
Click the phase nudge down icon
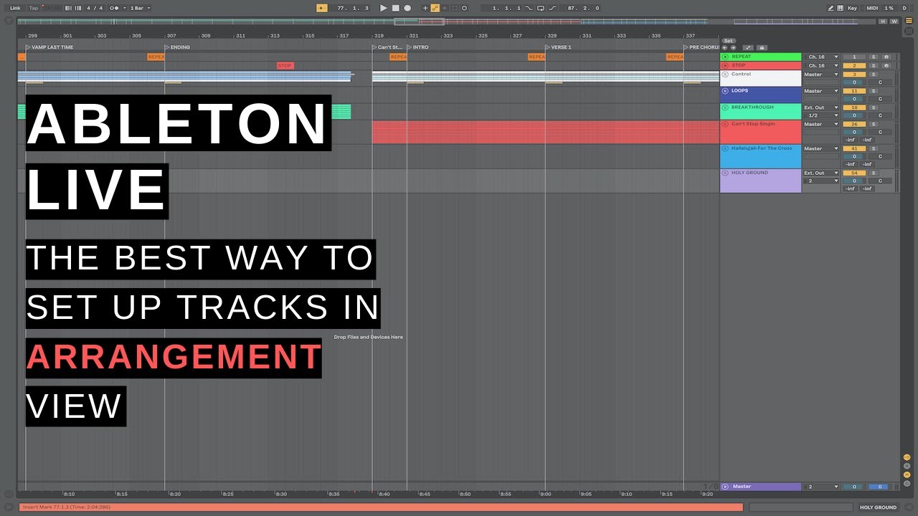pos(68,8)
